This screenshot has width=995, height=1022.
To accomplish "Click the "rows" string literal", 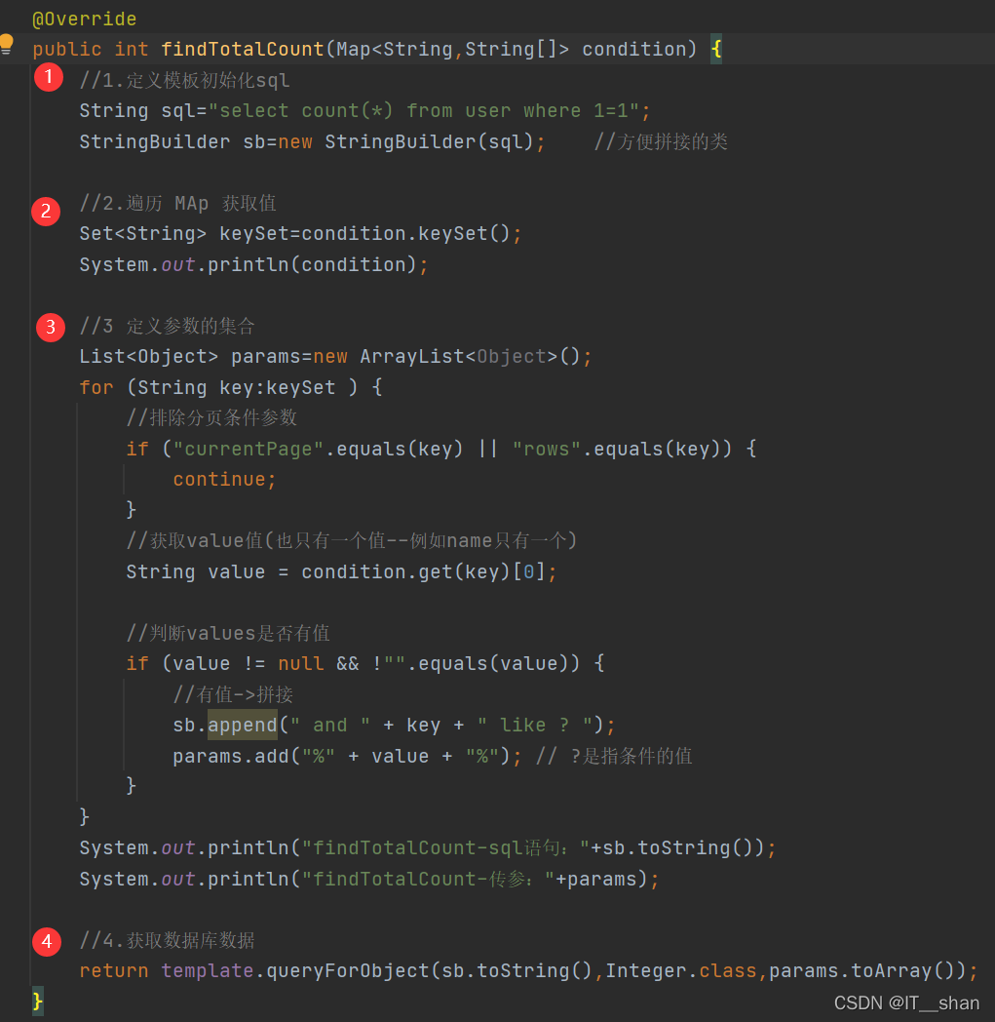I will pos(547,450).
